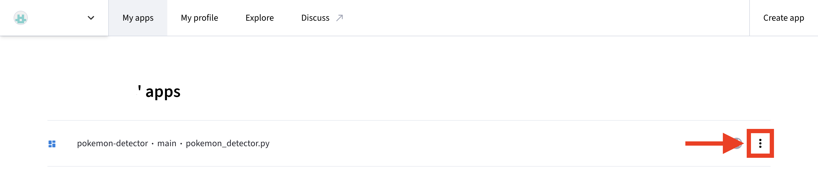Switch to the My profile tab
The width and height of the screenshot is (818, 187).
tap(199, 18)
